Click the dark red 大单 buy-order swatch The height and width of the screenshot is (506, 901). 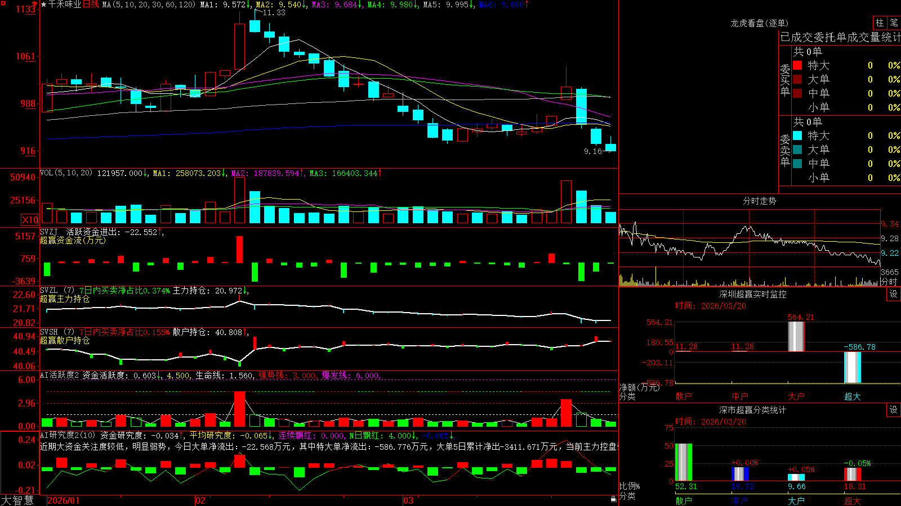[x=797, y=79]
